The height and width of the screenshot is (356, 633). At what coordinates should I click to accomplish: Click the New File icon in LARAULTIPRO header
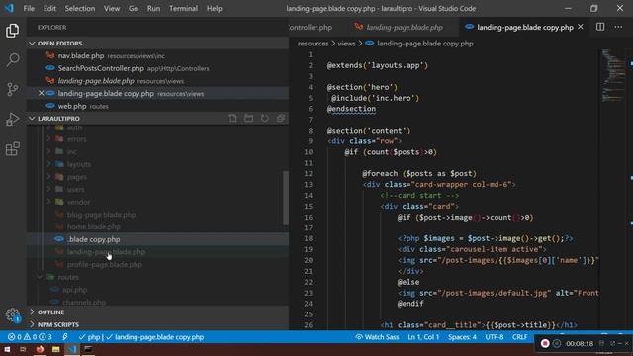[233, 119]
